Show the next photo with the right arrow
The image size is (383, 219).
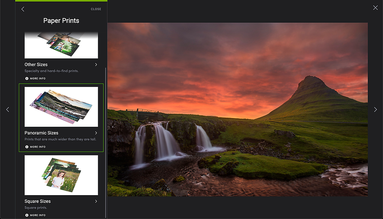(375, 109)
